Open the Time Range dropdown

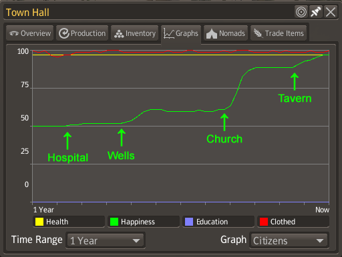point(106,240)
